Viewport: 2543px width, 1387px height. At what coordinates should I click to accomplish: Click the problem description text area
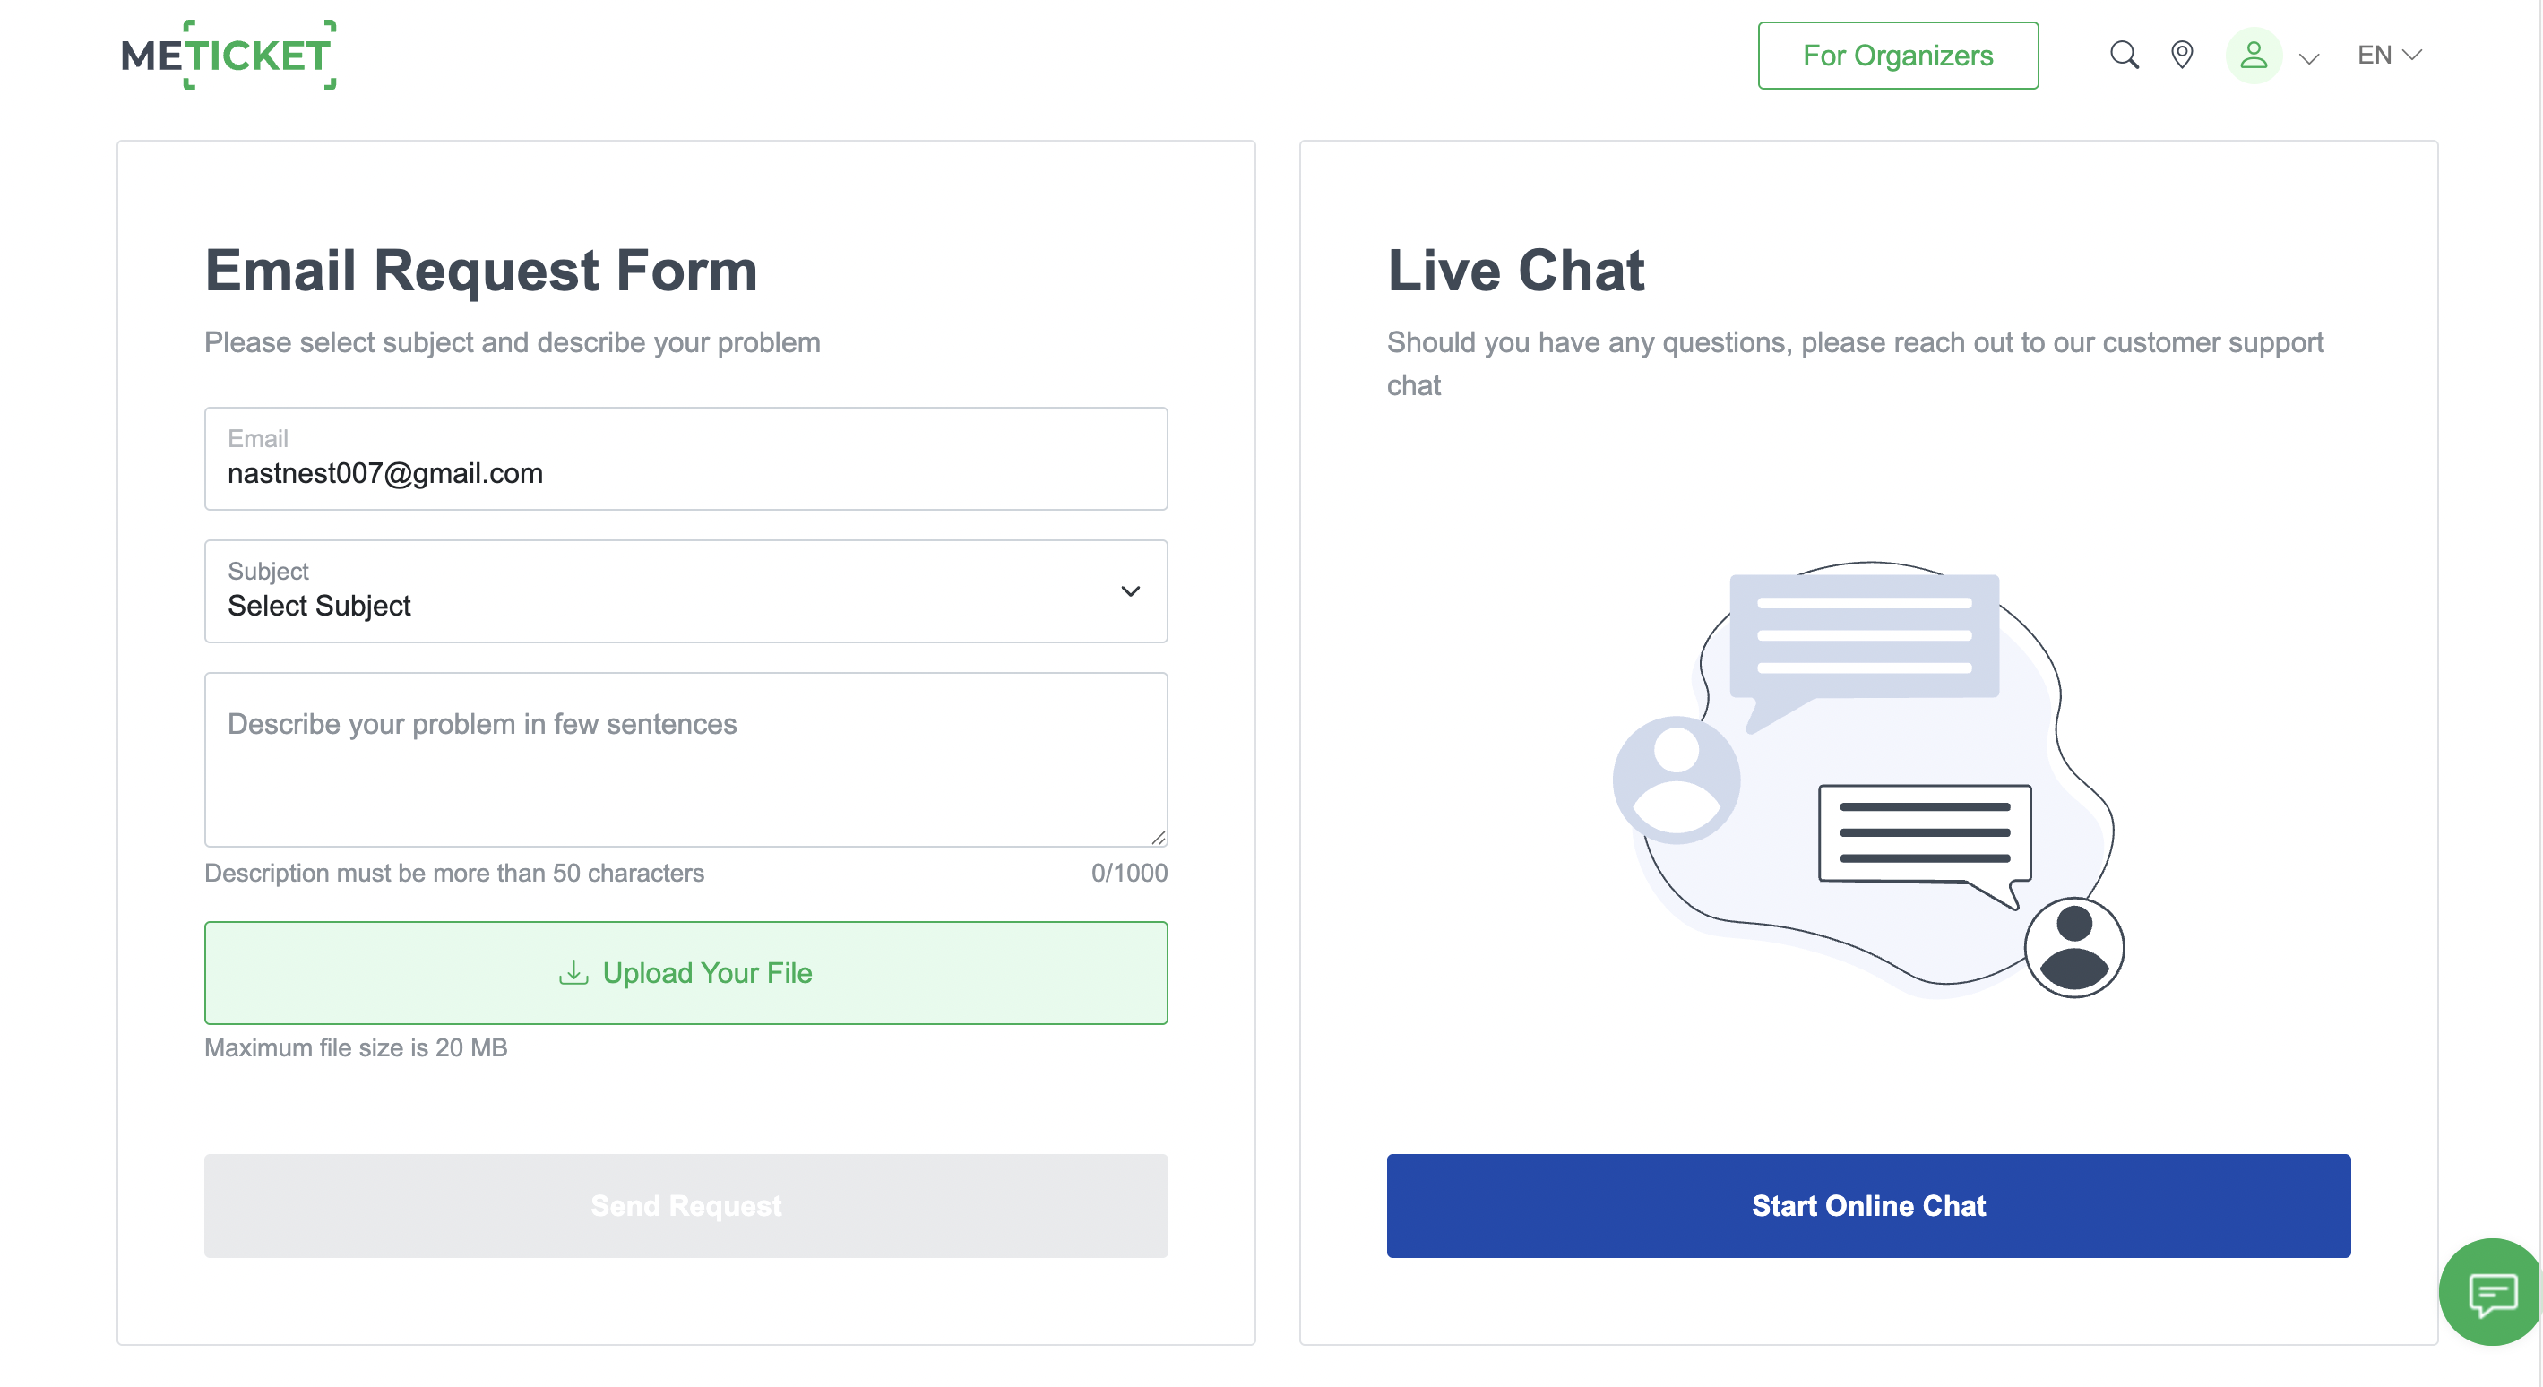point(685,760)
